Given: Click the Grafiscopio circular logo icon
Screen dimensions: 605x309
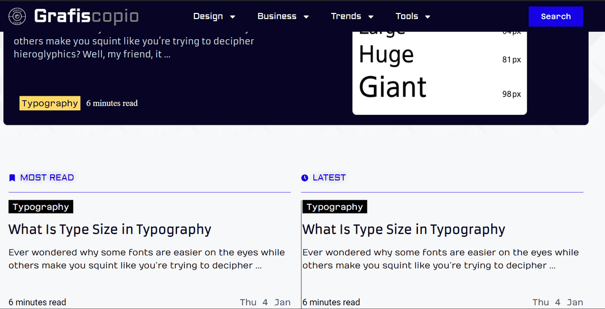Looking at the screenshot, I should pyautogui.click(x=17, y=17).
